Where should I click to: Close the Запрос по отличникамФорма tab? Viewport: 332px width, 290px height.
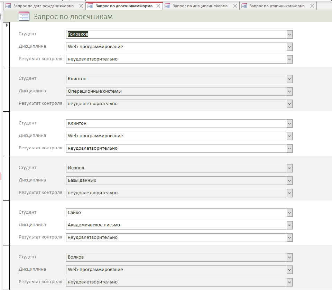[x=312, y=6]
